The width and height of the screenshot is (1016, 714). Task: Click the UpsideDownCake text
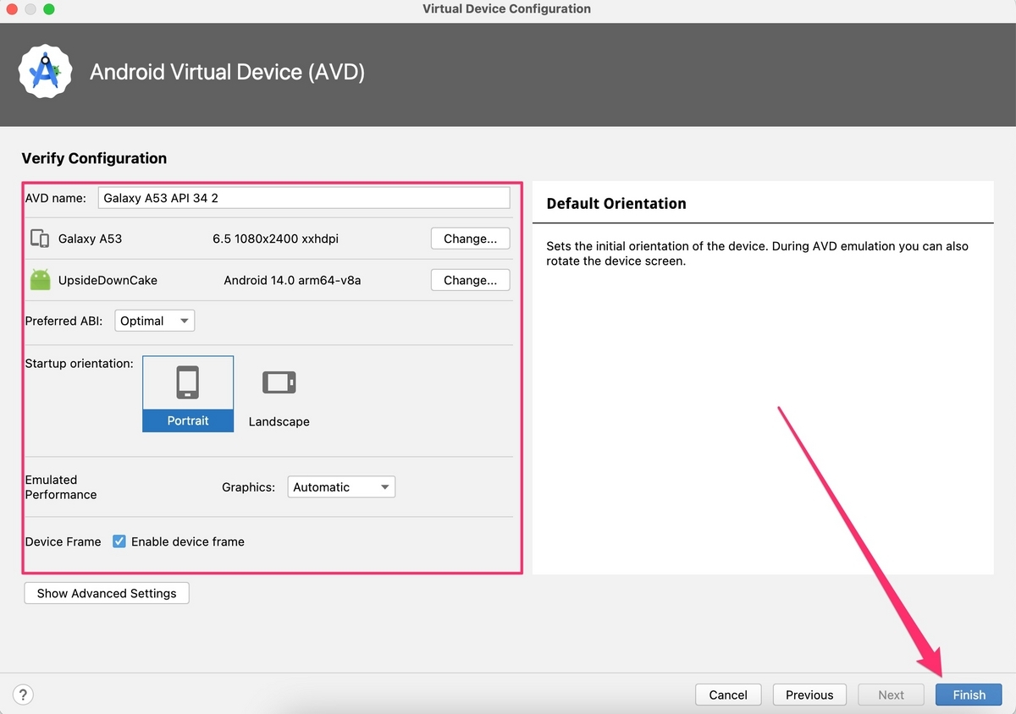pyautogui.click(x=108, y=280)
